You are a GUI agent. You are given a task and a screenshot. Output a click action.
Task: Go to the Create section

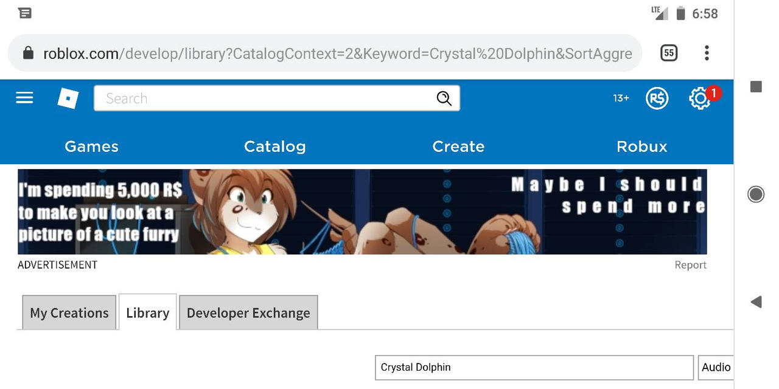(458, 146)
